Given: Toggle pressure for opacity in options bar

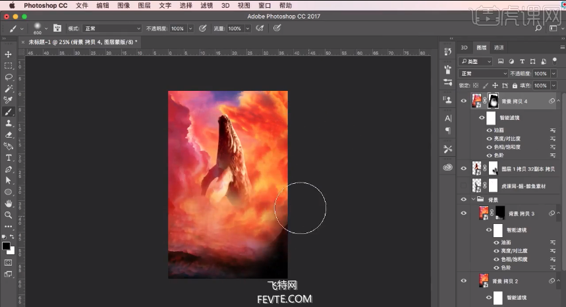Looking at the screenshot, I should pos(202,28).
